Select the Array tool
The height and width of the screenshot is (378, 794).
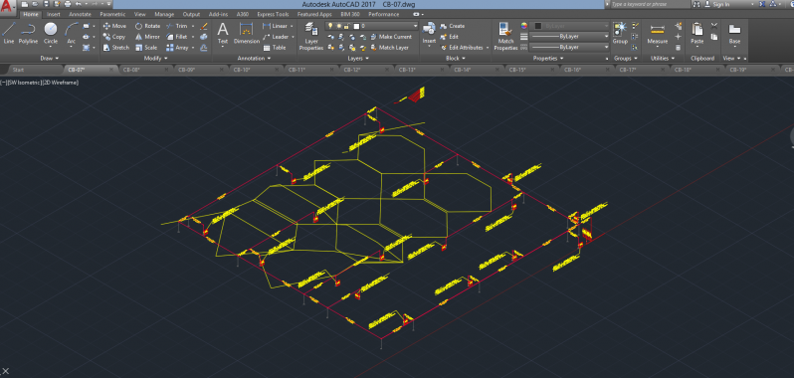(x=178, y=48)
